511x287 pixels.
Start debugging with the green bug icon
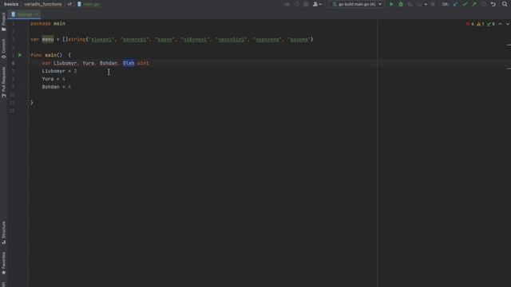click(401, 4)
